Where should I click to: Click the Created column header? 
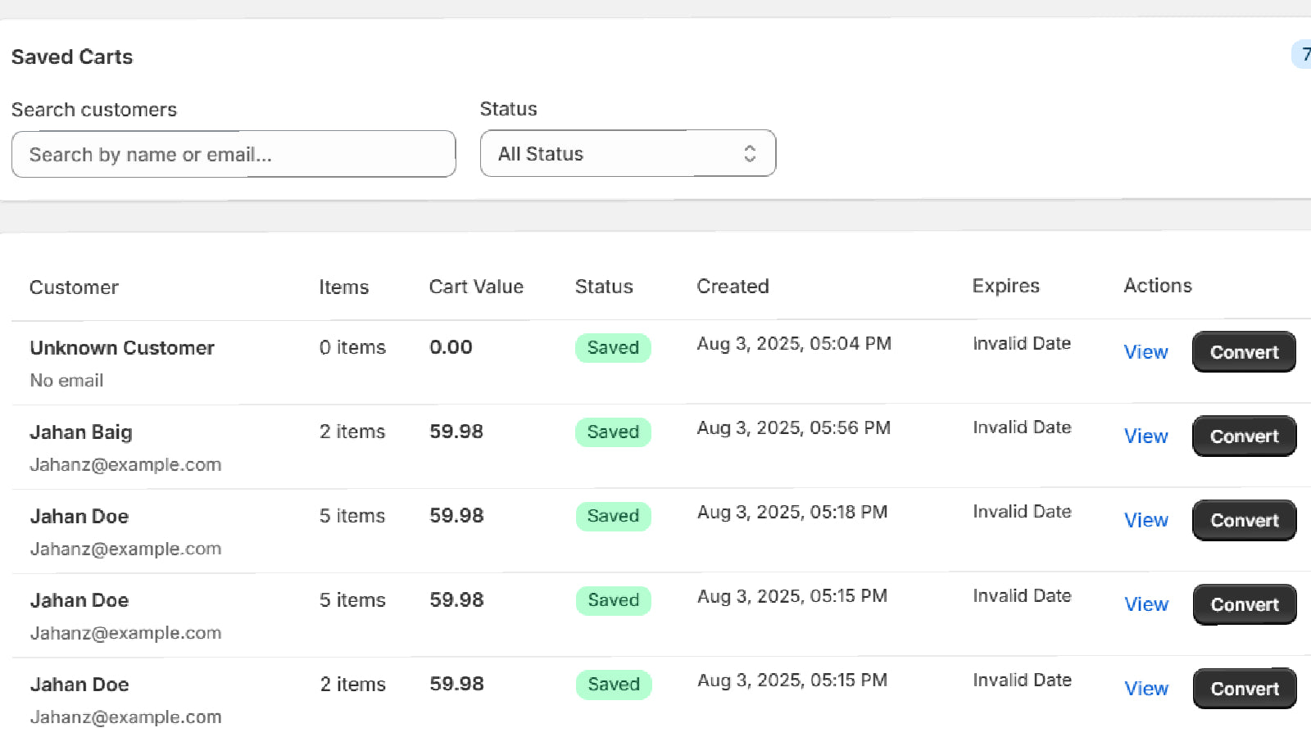click(733, 287)
